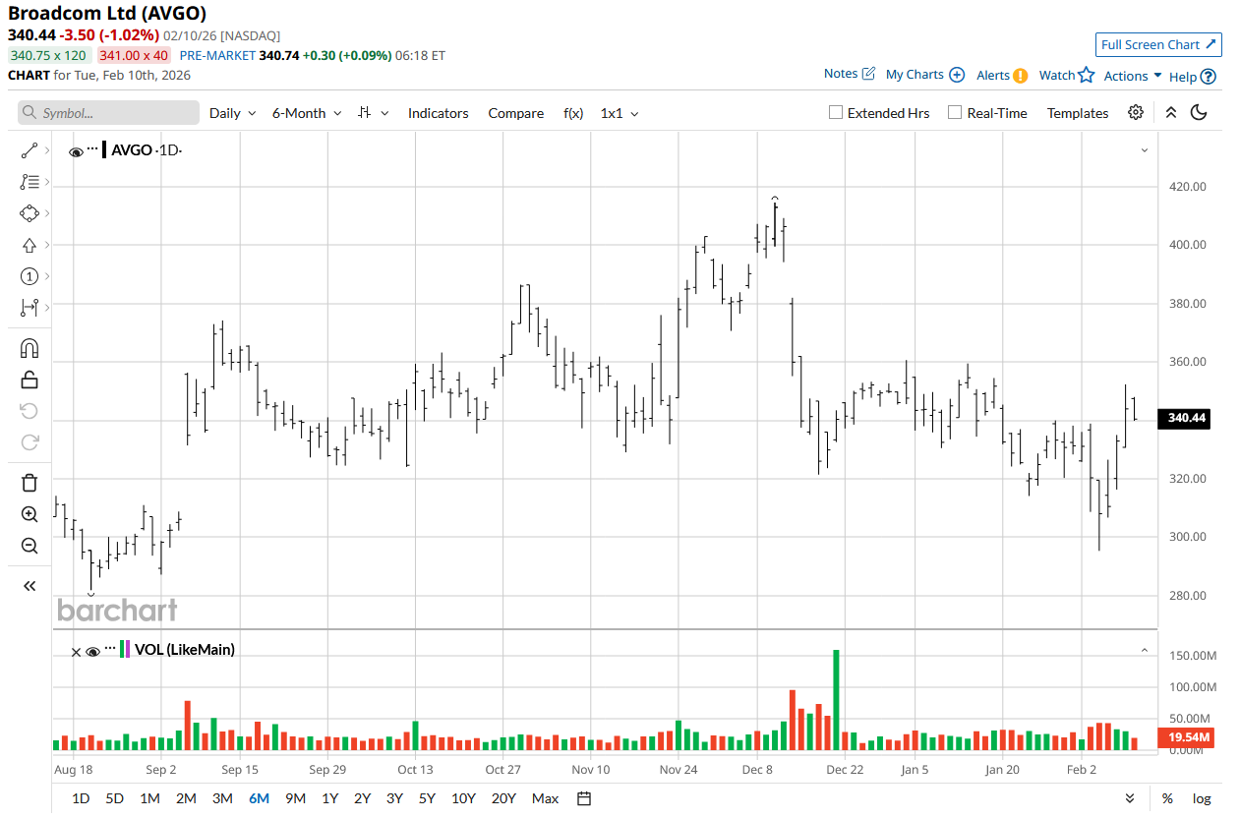Open the bar type dropdown

click(x=373, y=113)
